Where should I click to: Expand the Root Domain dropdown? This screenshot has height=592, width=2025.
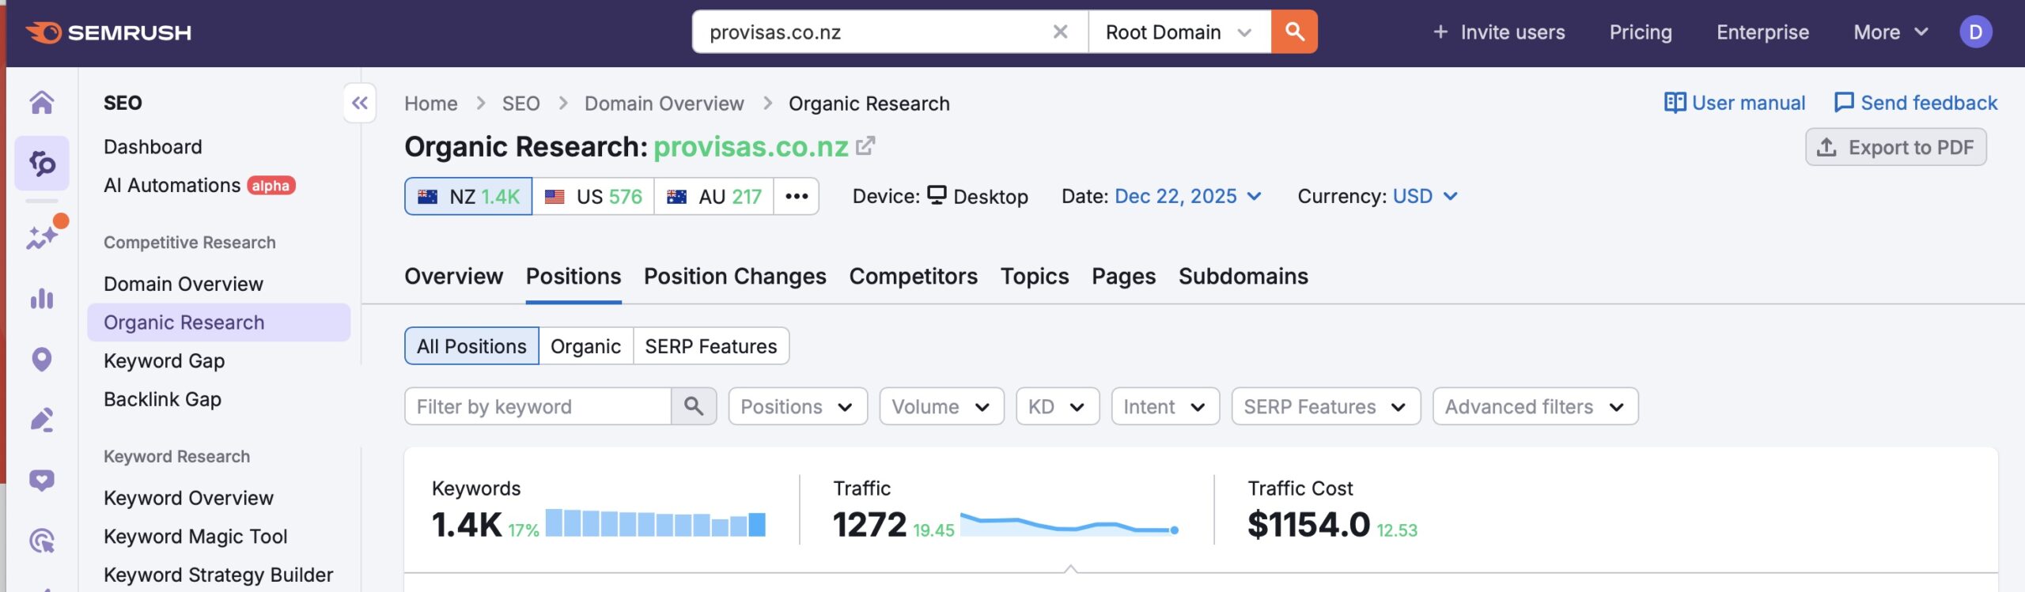tap(1179, 32)
